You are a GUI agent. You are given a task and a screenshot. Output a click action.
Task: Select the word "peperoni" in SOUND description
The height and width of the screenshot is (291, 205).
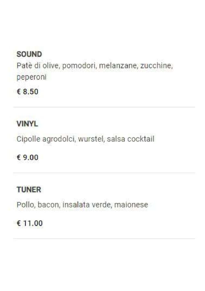coord(31,77)
